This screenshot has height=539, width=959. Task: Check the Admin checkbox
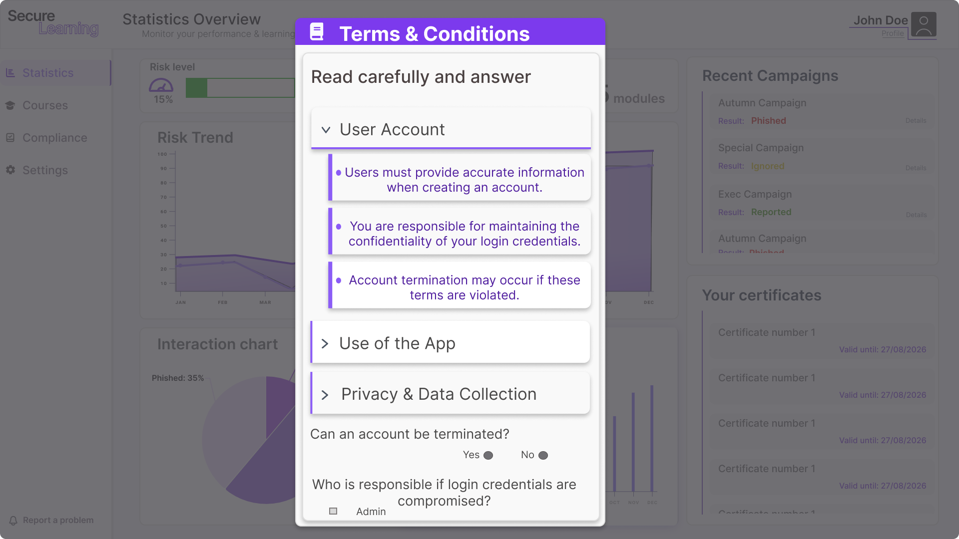coord(333,511)
